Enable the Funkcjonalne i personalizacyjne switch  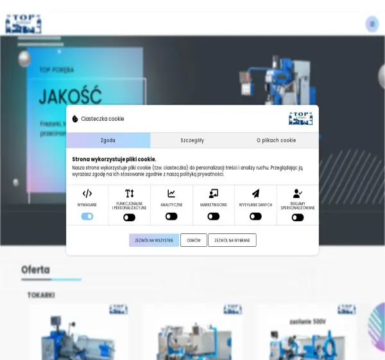click(130, 217)
